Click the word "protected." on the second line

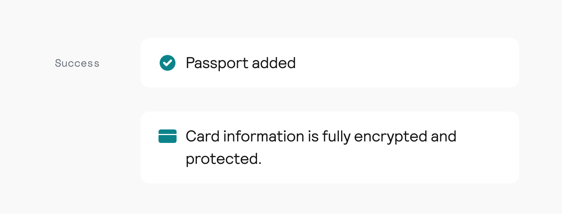click(224, 159)
